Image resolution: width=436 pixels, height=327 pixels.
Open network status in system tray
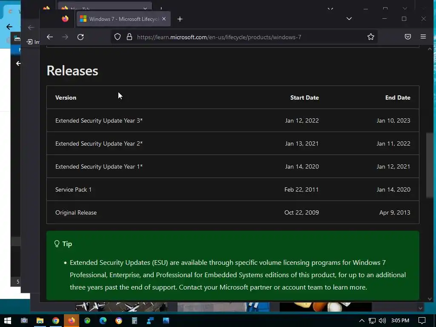372,321
